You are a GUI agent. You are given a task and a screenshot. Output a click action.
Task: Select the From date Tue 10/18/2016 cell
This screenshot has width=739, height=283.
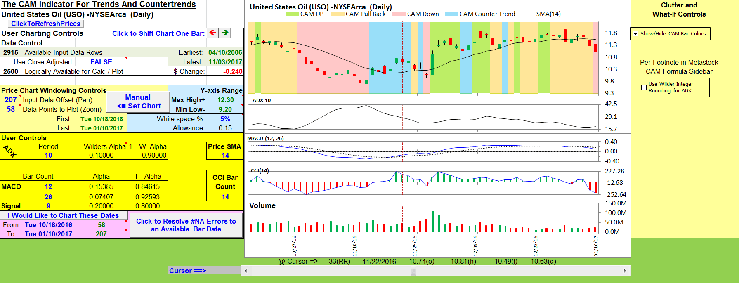(x=48, y=225)
